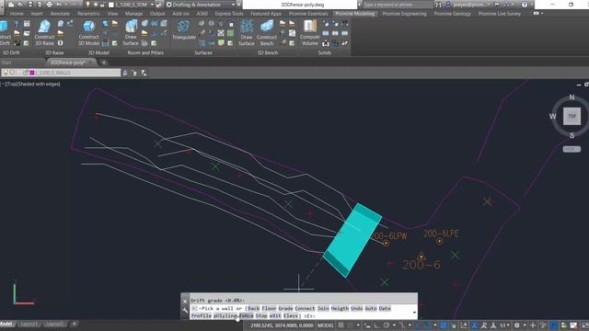Open the Promine Live Survey tab
Screen dimensions: 589x331
click(500, 14)
